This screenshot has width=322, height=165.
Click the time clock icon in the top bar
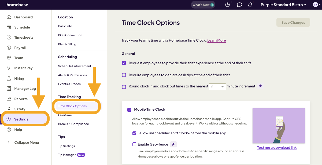pyautogui.click(x=228, y=5)
